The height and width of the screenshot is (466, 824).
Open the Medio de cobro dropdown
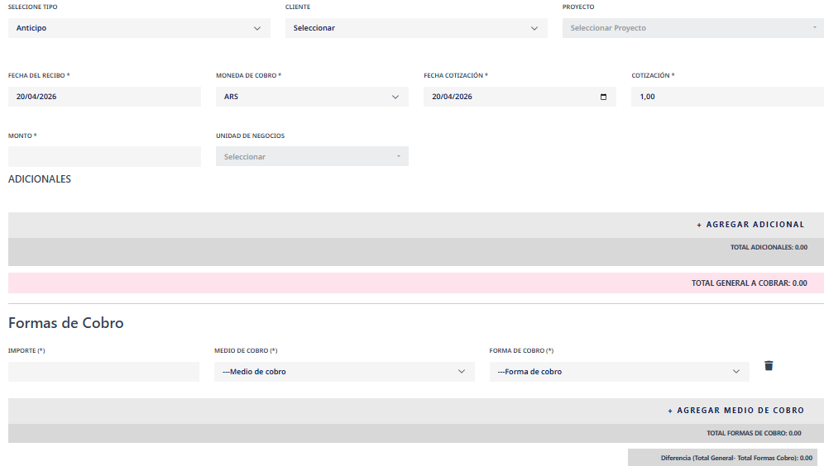point(344,372)
